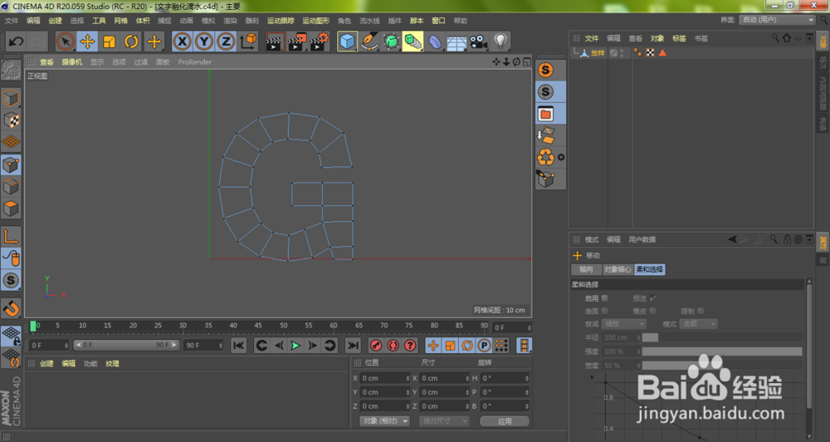Add a light bulb object
The image size is (830, 442).
click(500, 41)
